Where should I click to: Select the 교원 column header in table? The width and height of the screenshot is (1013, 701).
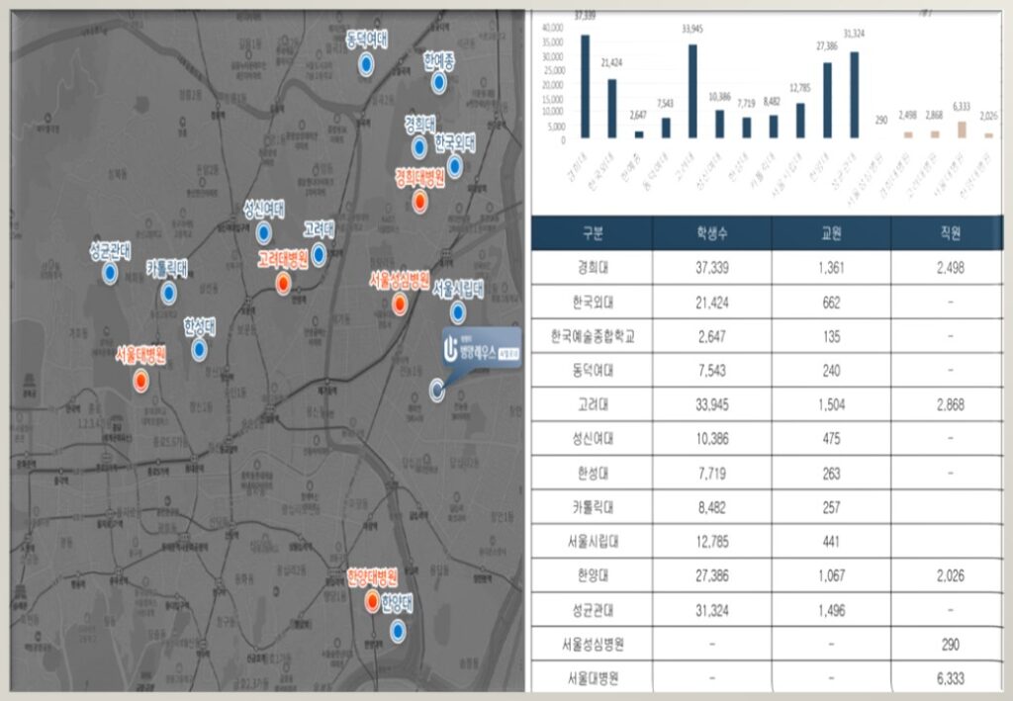click(831, 233)
